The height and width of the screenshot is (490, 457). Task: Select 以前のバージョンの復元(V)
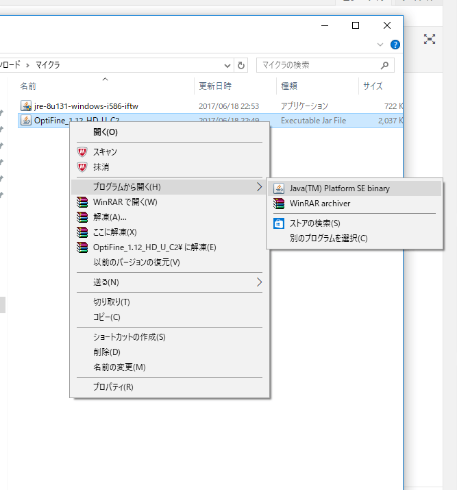[170, 262]
